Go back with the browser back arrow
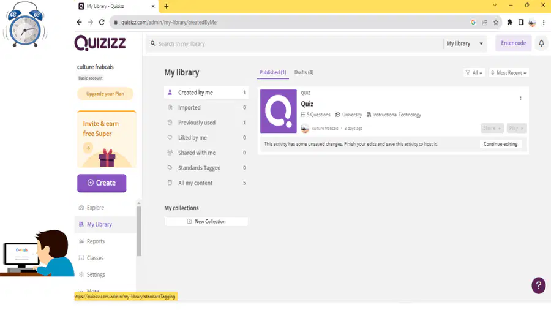 (x=80, y=22)
